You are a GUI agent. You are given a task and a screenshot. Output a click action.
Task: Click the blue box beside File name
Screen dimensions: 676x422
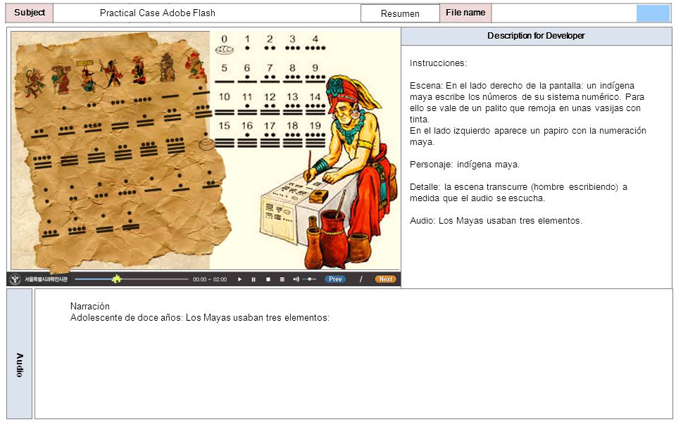[653, 13]
